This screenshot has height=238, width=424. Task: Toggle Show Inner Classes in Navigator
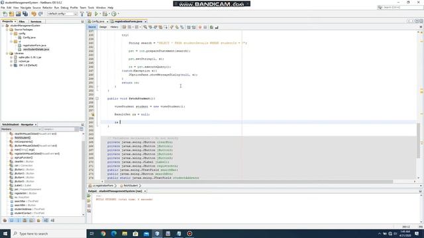coord(31,220)
